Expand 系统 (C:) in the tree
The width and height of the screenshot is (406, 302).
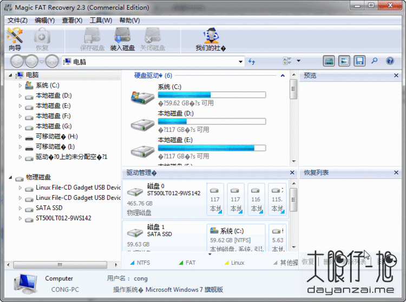click(20, 85)
